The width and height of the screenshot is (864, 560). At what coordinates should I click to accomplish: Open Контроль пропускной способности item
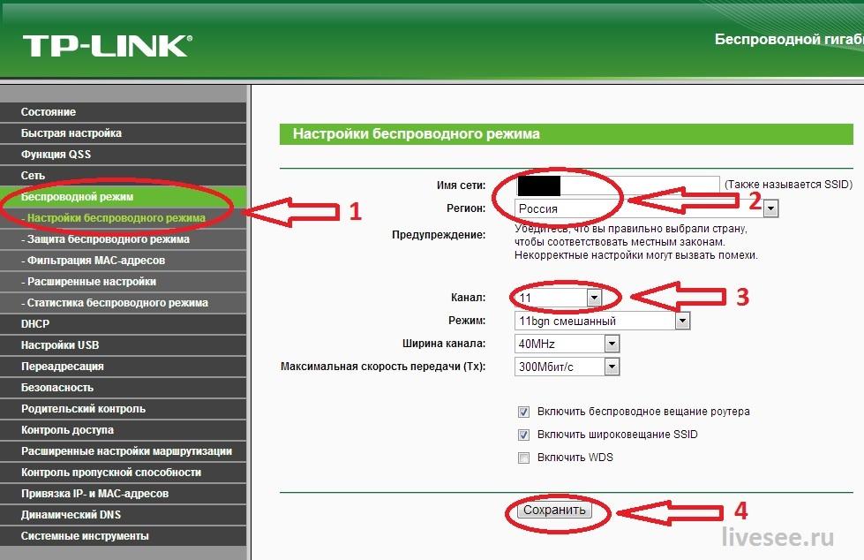123,473
